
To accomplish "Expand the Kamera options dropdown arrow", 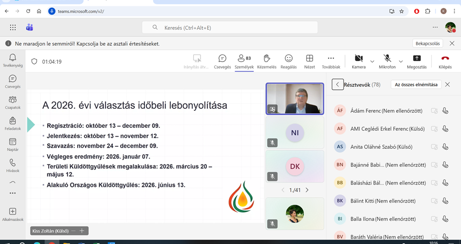I will [372, 61].
